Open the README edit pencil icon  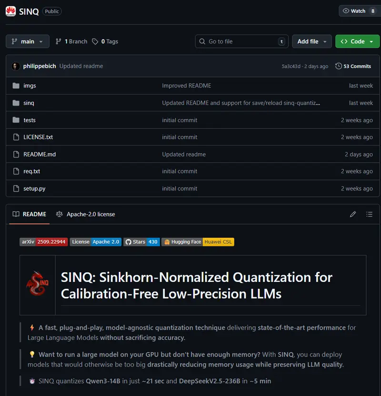353,214
